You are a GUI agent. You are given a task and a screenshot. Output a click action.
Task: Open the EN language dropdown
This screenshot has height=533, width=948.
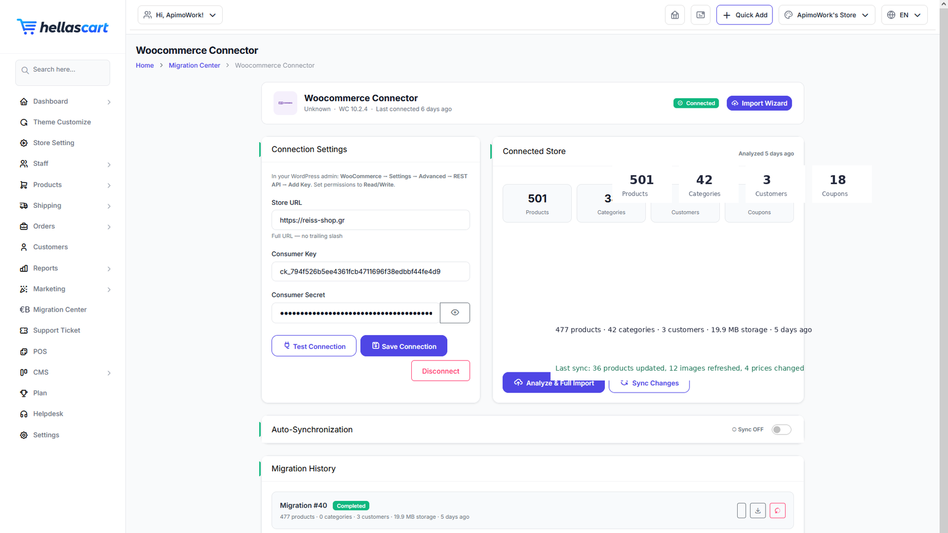pyautogui.click(x=904, y=15)
